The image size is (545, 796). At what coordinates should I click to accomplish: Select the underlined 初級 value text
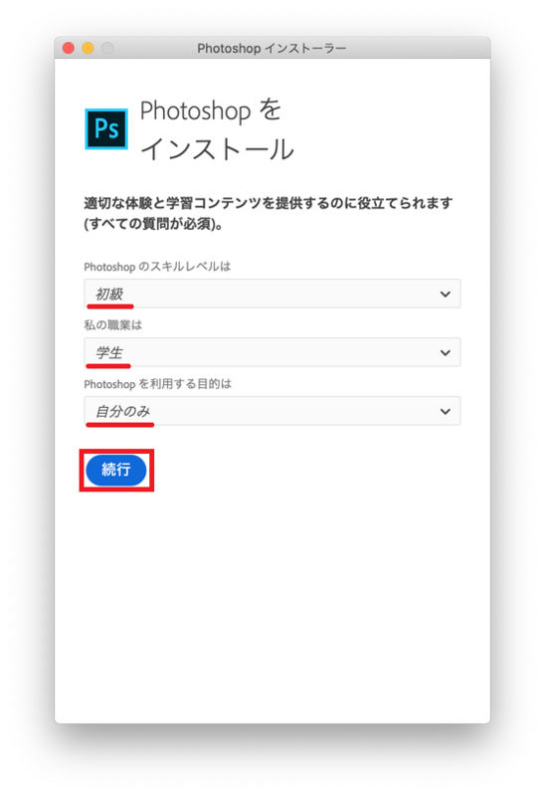[x=109, y=294]
